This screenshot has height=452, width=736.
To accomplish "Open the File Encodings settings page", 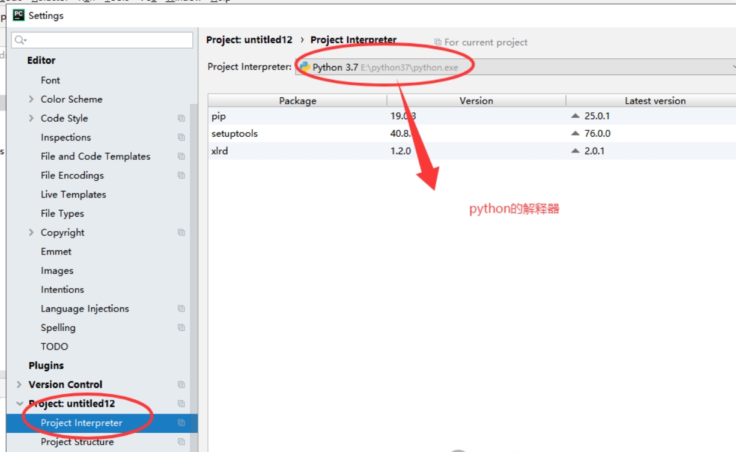I will click(x=72, y=175).
